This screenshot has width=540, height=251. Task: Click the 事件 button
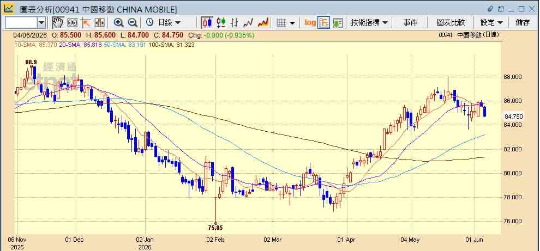click(410, 23)
